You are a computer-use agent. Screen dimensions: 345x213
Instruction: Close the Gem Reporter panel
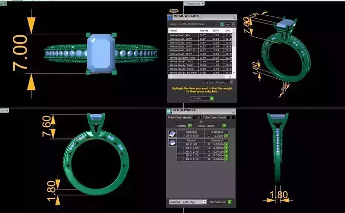point(234,111)
